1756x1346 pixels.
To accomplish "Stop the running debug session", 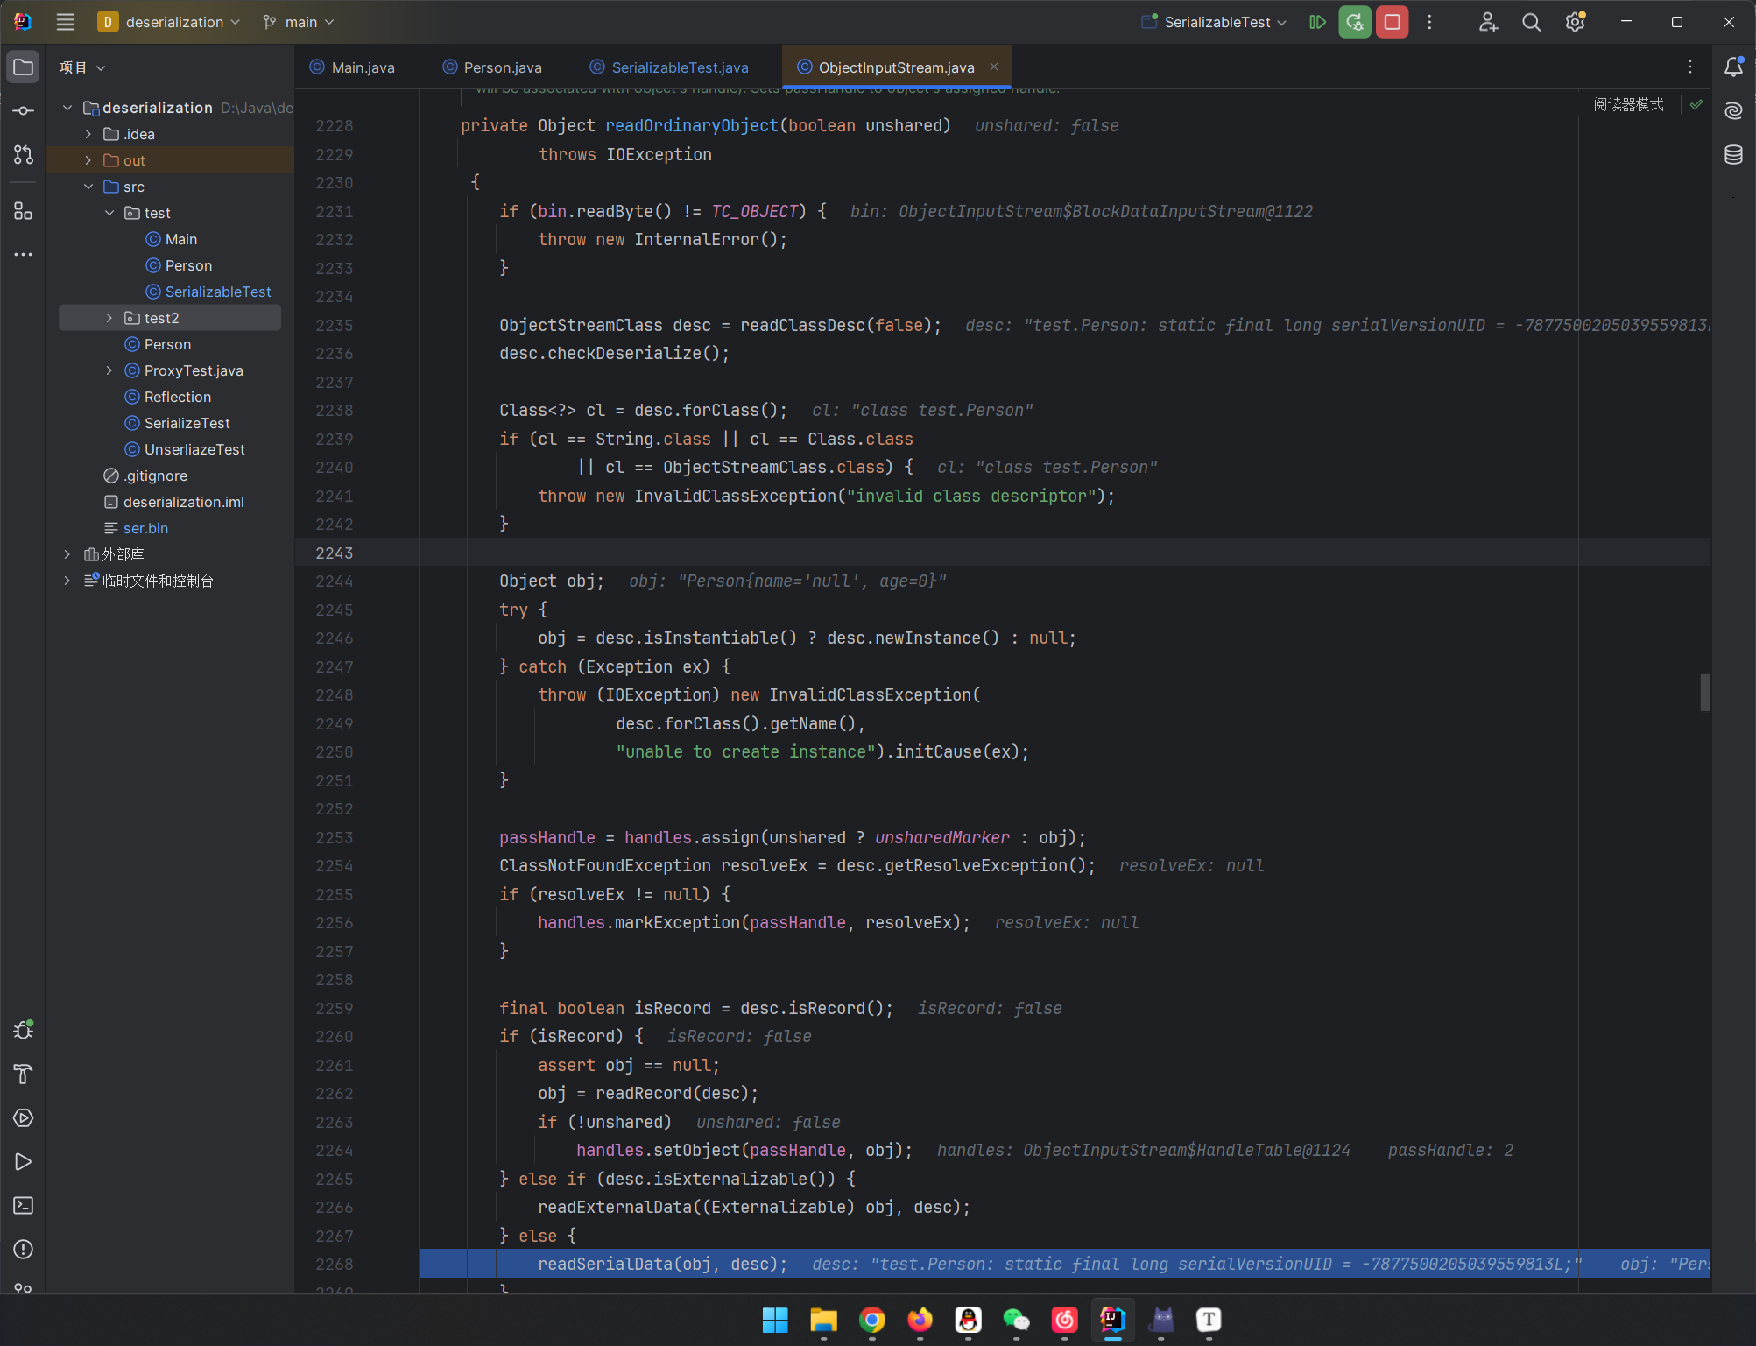I will (x=1393, y=22).
